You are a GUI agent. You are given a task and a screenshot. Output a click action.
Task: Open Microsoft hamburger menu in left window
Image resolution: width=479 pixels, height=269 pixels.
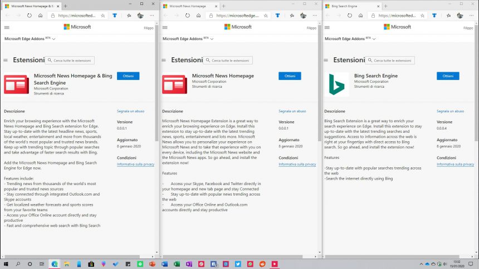coord(7,27)
